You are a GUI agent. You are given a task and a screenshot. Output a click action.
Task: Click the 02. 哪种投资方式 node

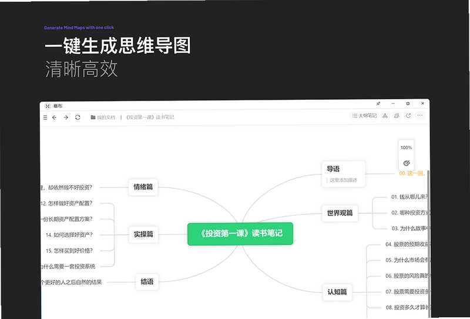pyautogui.click(x=410, y=213)
